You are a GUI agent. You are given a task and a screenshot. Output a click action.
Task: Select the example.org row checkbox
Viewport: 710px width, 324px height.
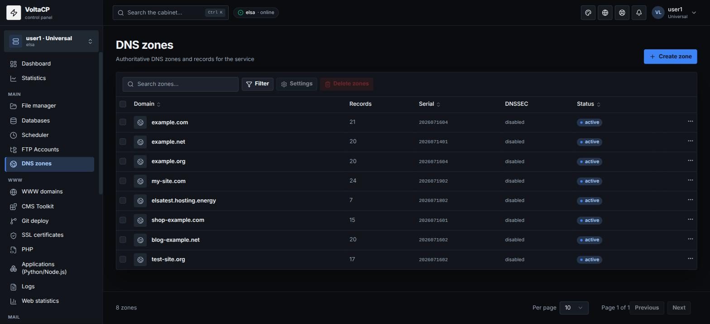point(123,161)
